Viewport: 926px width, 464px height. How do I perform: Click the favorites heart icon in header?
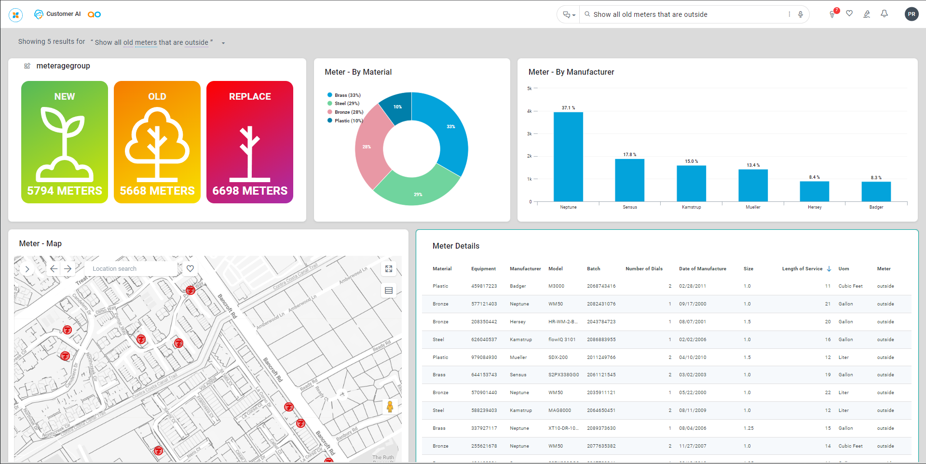849,14
